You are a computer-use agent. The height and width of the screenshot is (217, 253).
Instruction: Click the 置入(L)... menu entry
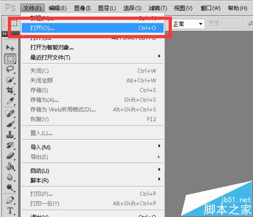(93, 133)
